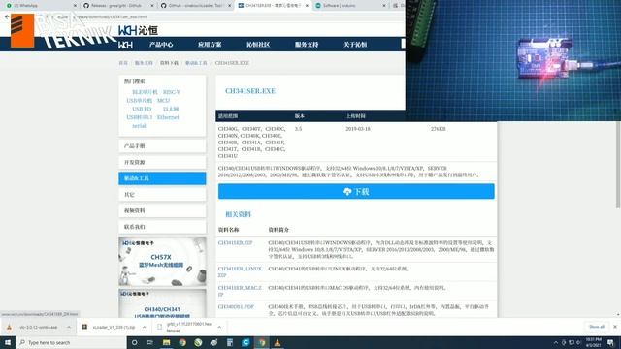Show hidden system tray icons chevron

coord(556,342)
